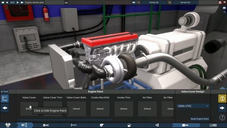This screenshot has height=128, width=227.
Task: Open the top end camshaft tab
Action: 74,125
